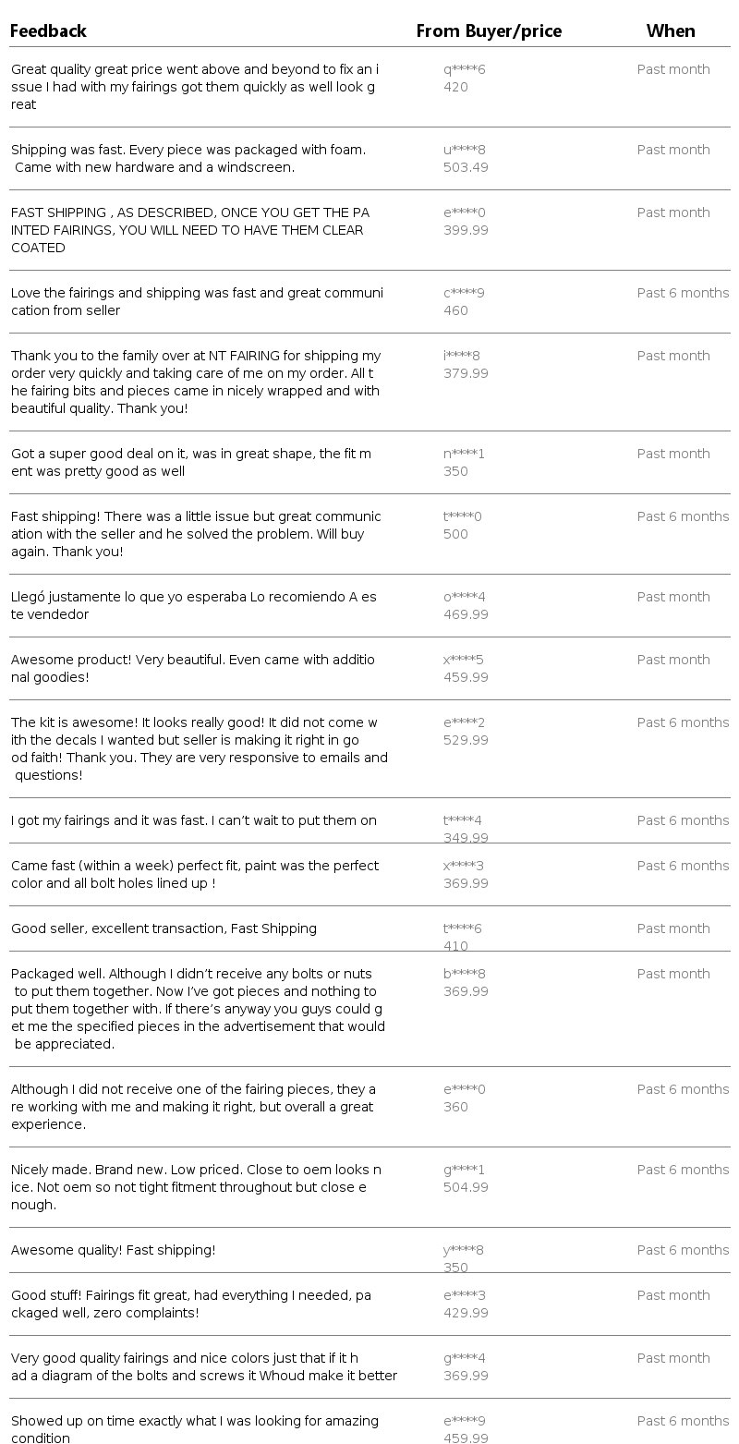Viewport: 739px width, 1444px height.
Task: Click the "Awesome quality! Fast shipping!" review
Action: point(114,1251)
